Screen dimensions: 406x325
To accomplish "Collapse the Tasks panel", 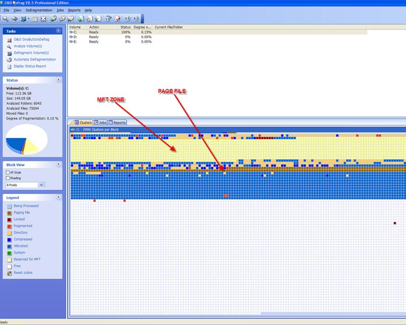I will coord(58,31).
